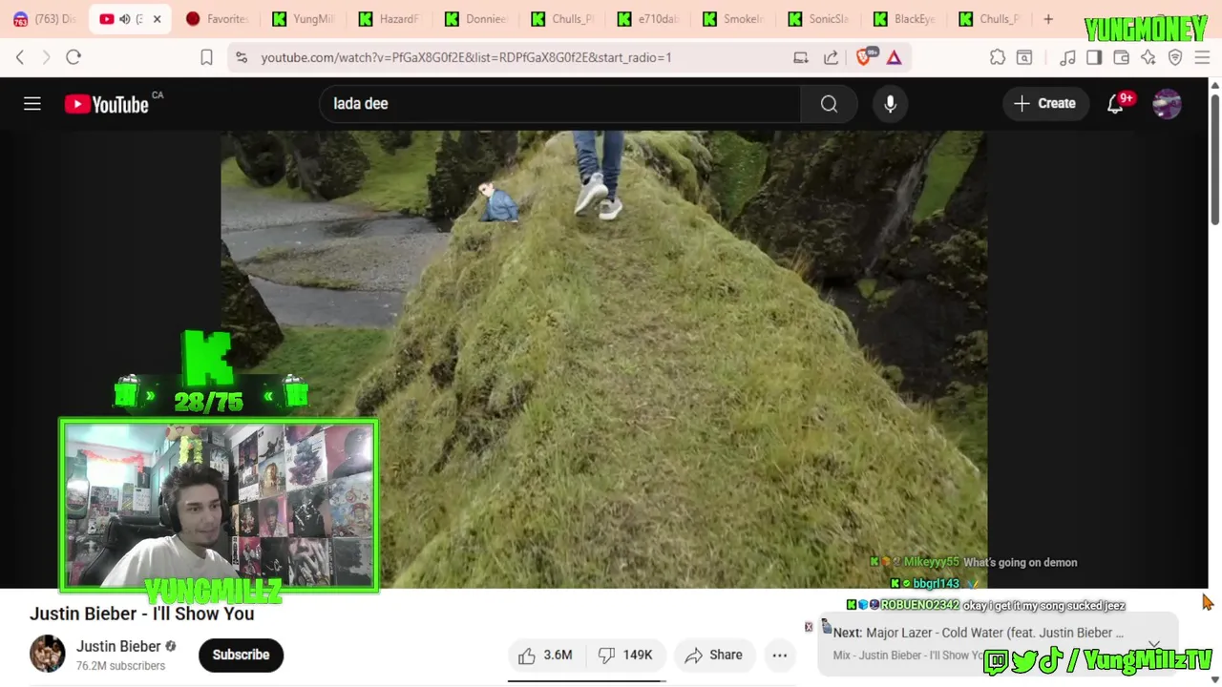Image resolution: width=1222 pixels, height=687 pixels.
Task: Share the video
Action: [714, 655]
